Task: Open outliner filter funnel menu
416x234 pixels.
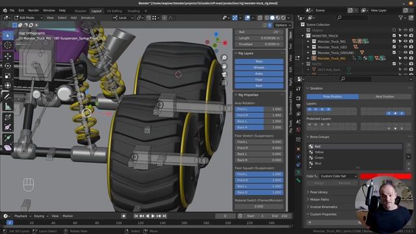Action: (x=401, y=18)
